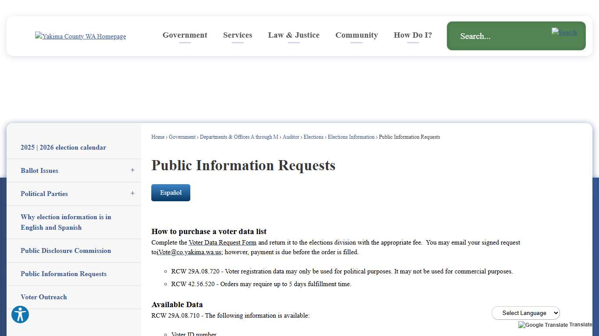Open the How Do I? menu
Viewport: 599px width, 336px height.
[x=412, y=35]
